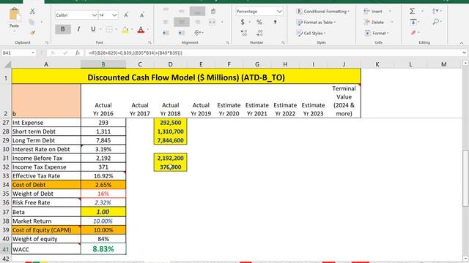The width and height of the screenshot is (469, 263).
Task: Toggle Align Left
Action: [x=166, y=22]
